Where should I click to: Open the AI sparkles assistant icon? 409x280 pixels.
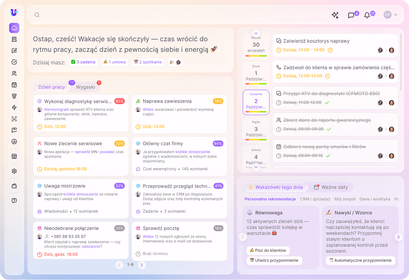[x=335, y=15]
